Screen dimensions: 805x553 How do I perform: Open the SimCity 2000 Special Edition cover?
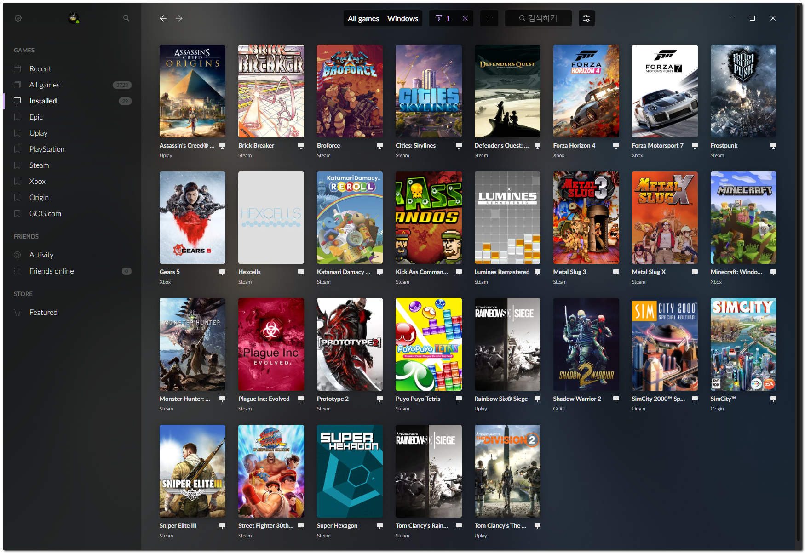[665, 344]
